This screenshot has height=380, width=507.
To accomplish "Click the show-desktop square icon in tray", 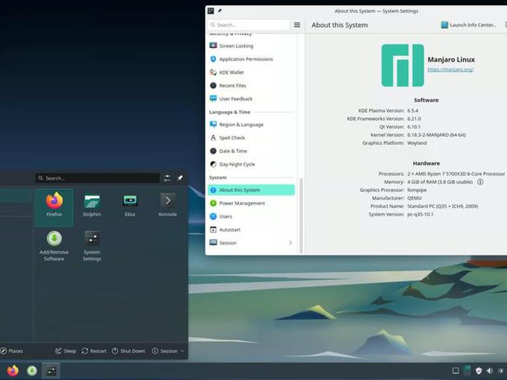I will click(455, 370).
